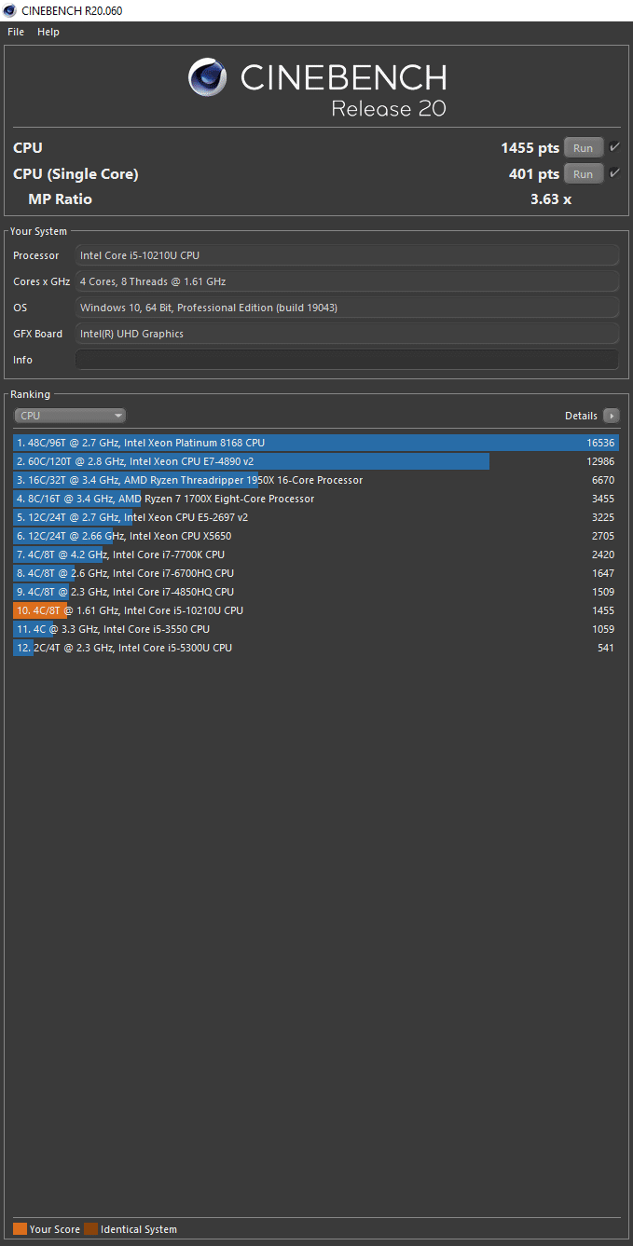Toggle the CPU Single Core checkbox
633x1246 pixels.
[x=614, y=173]
